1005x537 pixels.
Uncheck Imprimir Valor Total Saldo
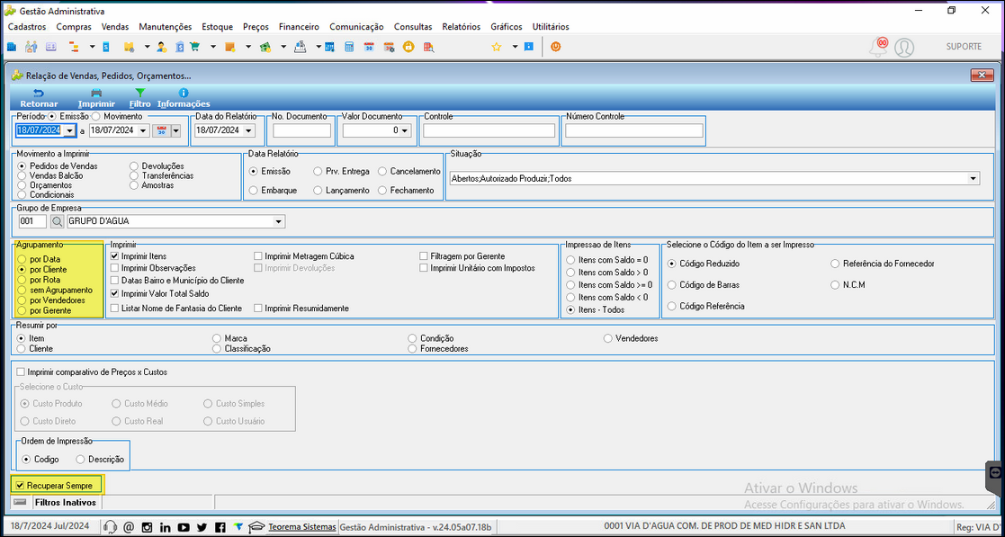point(115,293)
